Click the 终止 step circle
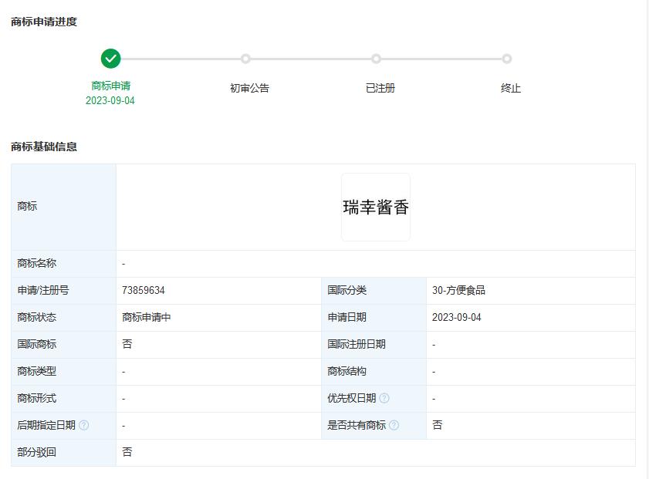The height and width of the screenshot is (479, 649). (x=506, y=59)
